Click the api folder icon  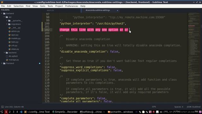point(7,17)
